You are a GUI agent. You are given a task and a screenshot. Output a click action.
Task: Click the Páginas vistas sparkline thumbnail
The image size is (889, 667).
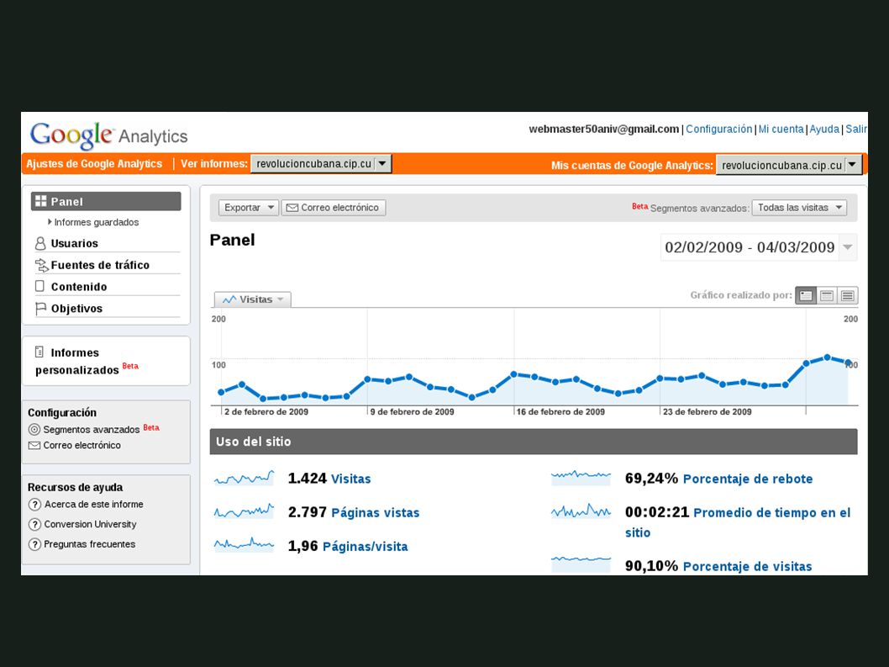[244, 512]
